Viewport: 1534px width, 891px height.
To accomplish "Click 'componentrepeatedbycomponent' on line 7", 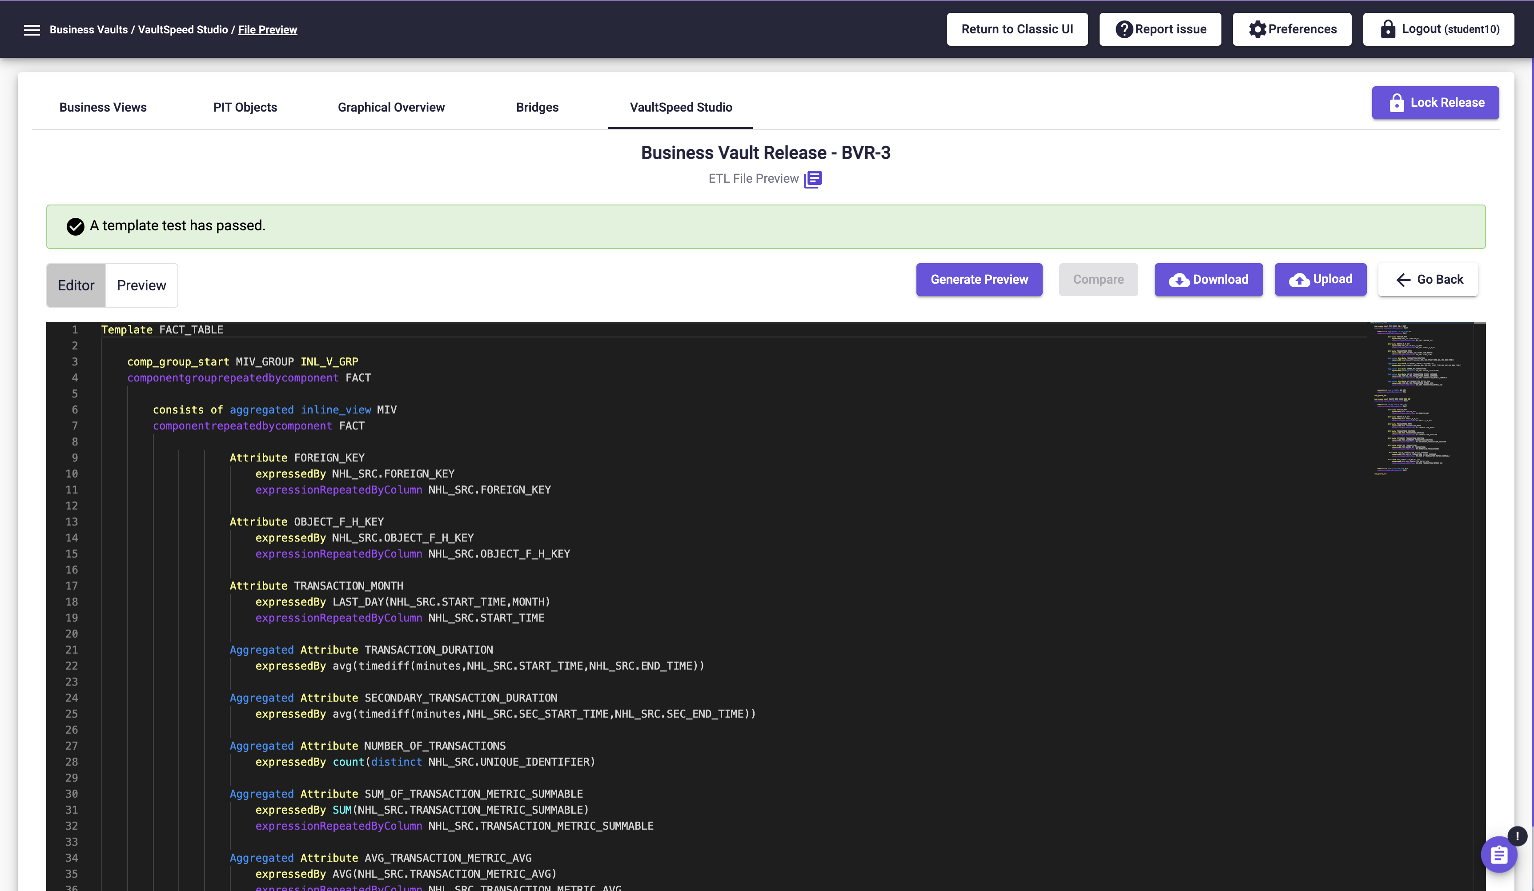I will [242, 426].
